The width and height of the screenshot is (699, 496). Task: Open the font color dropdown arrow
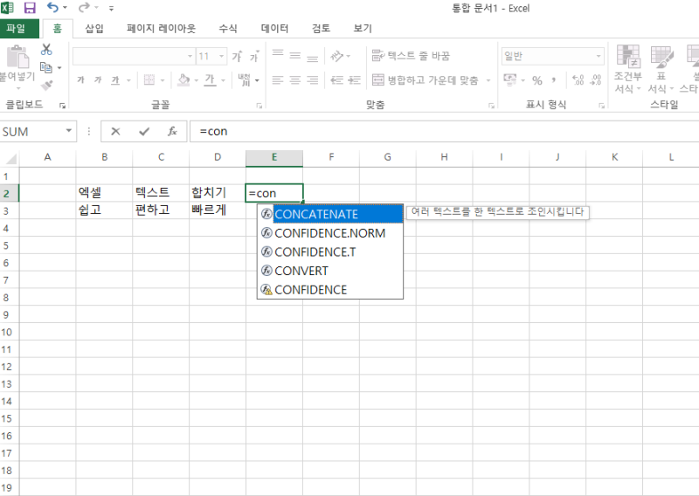[223, 80]
